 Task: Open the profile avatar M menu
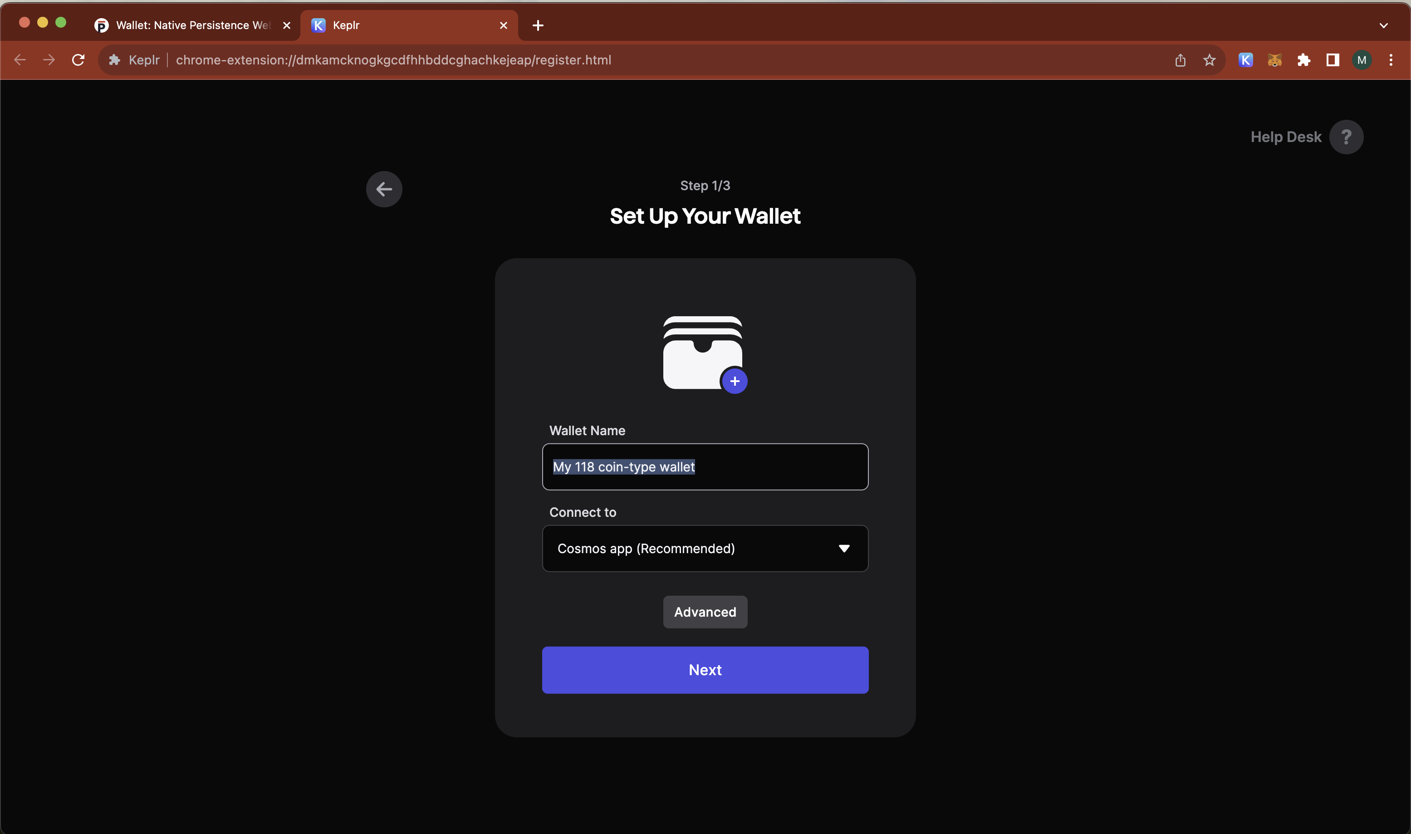(x=1362, y=60)
